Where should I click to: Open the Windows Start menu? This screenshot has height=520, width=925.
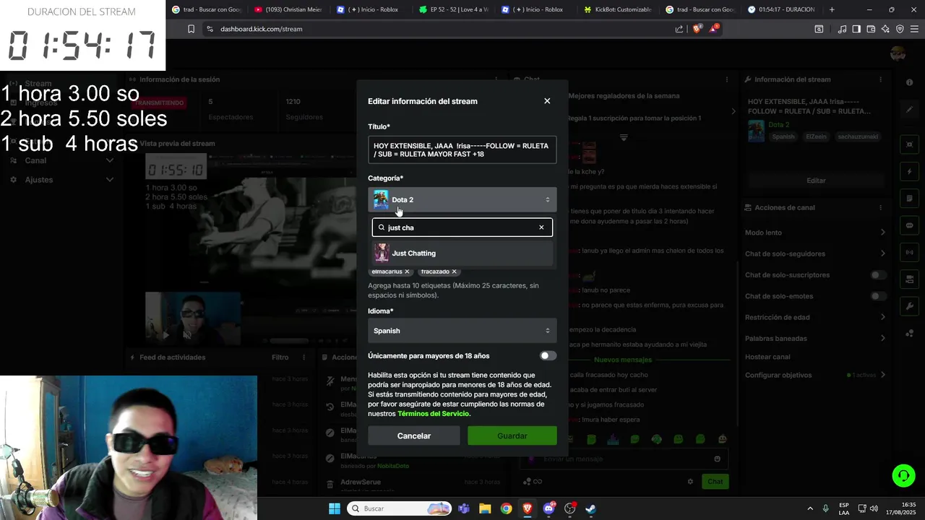click(x=335, y=508)
